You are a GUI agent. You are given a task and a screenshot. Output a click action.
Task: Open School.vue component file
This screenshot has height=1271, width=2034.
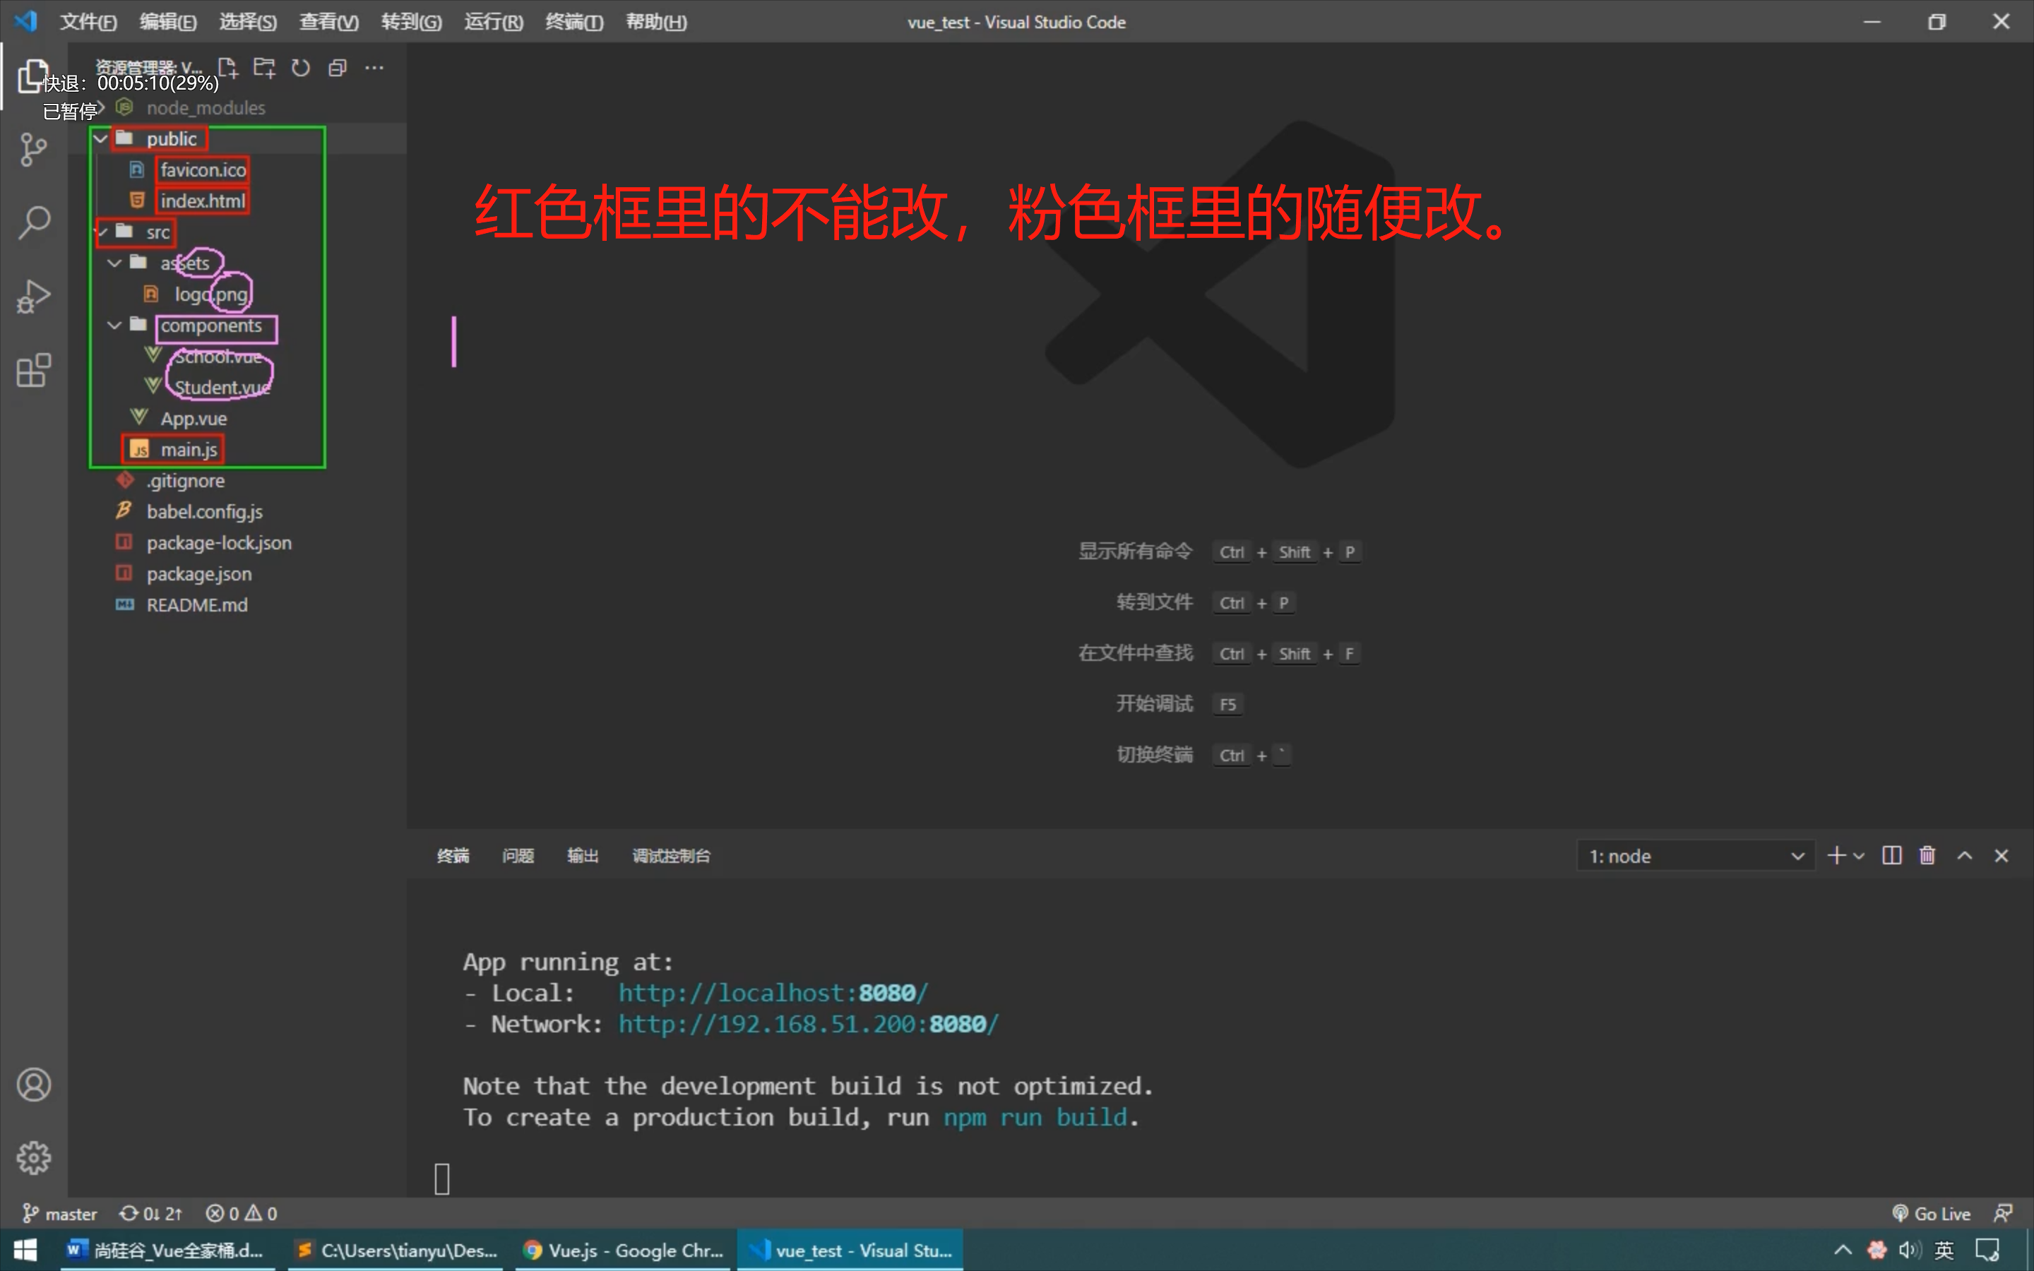(218, 357)
